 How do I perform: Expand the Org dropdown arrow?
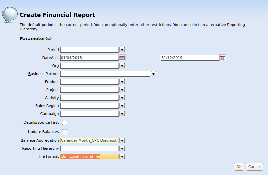[x=122, y=66]
